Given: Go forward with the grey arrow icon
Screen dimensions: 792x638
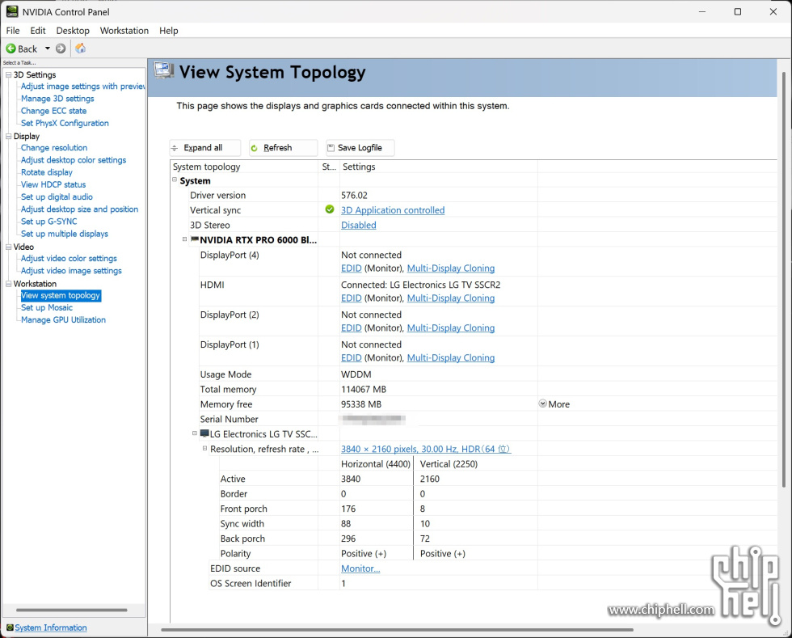Looking at the screenshot, I should coord(61,49).
